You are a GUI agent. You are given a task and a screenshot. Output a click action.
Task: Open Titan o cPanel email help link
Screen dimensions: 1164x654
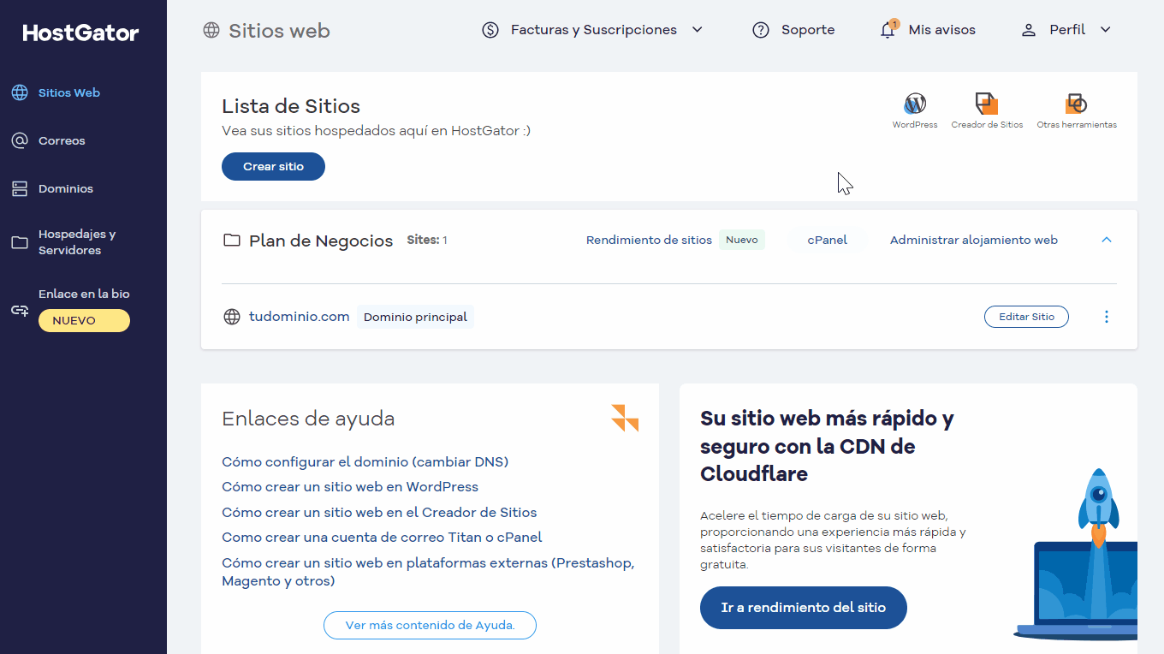[382, 538]
